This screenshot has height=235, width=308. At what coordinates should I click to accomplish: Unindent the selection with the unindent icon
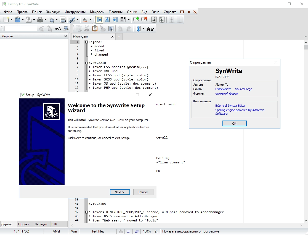[x=162, y=19]
